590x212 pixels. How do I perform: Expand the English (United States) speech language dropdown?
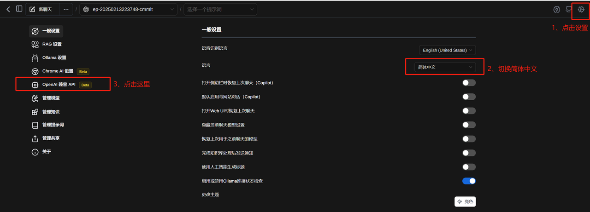[447, 50]
